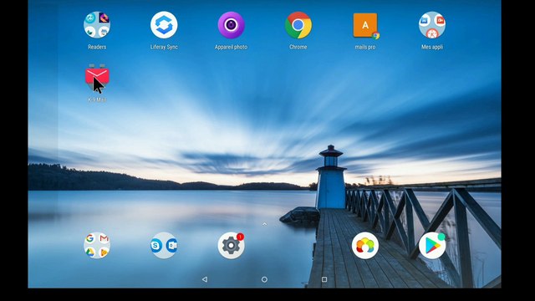Open the Readers app folder
The height and width of the screenshot is (301, 535).
[x=97, y=25]
